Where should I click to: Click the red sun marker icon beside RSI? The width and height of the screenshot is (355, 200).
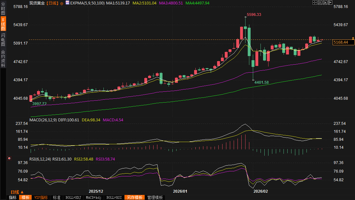[9, 158]
